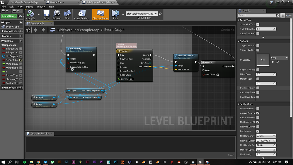293x165 pixels.
Task: Open Windows Start menu
Action: (3, 162)
